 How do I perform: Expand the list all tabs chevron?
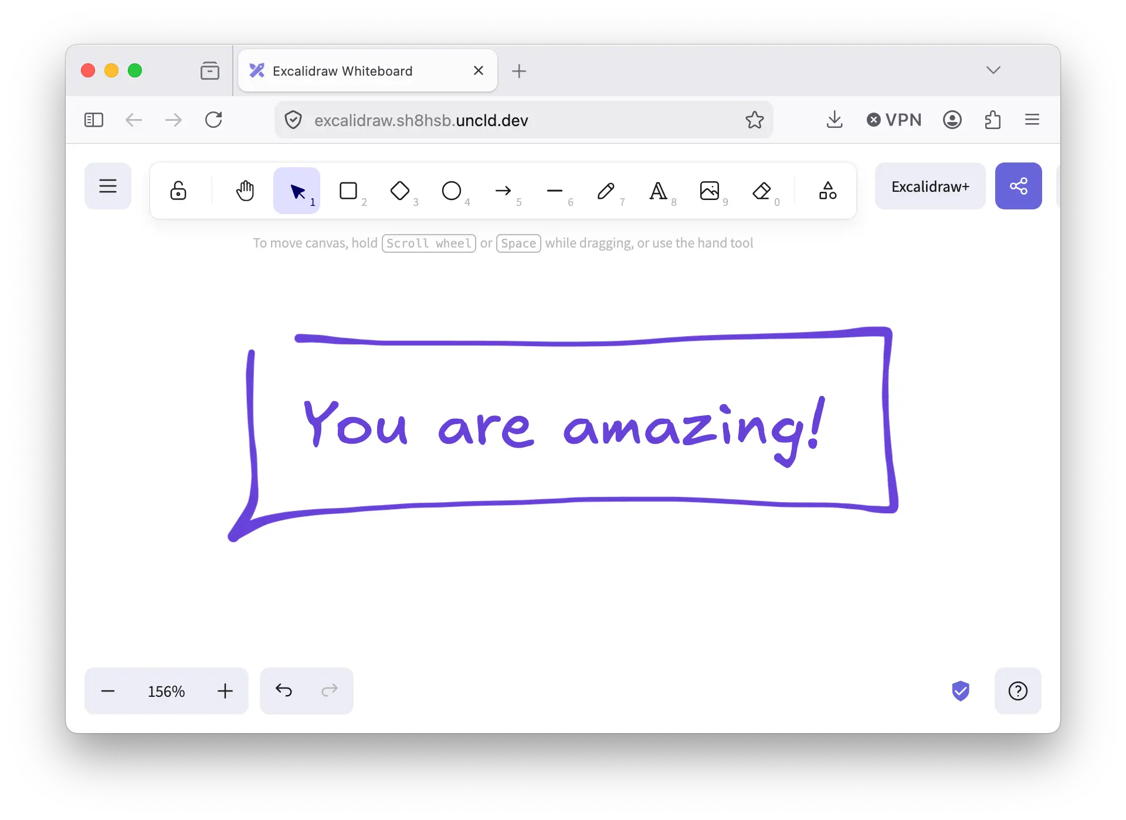pos(993,70)
